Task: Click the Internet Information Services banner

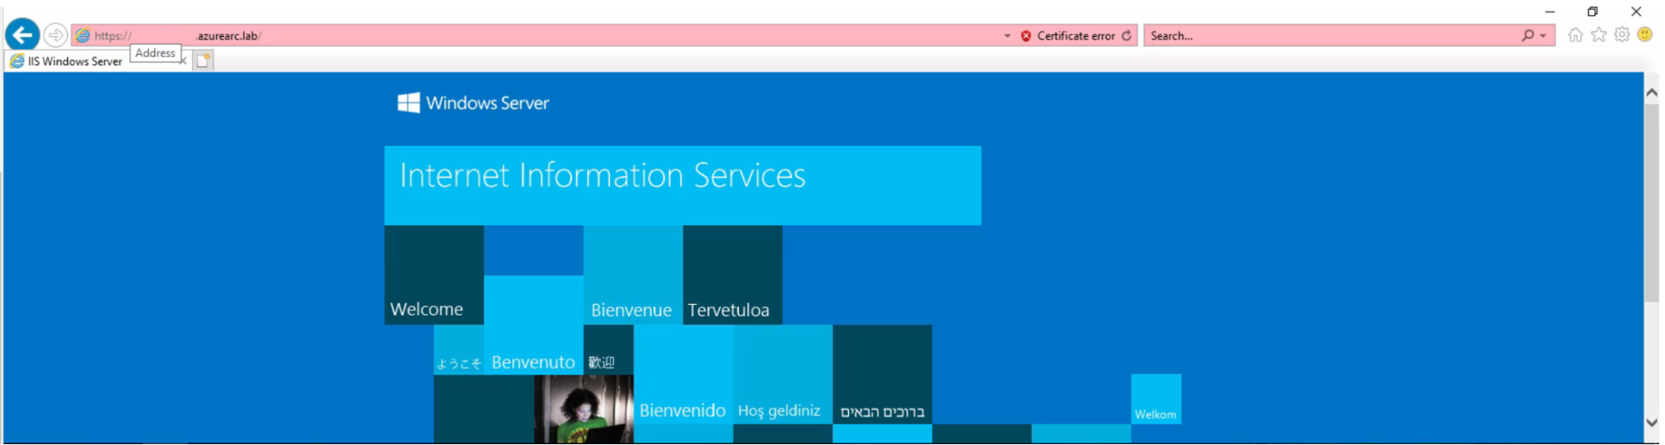Action: coord(682,185)
